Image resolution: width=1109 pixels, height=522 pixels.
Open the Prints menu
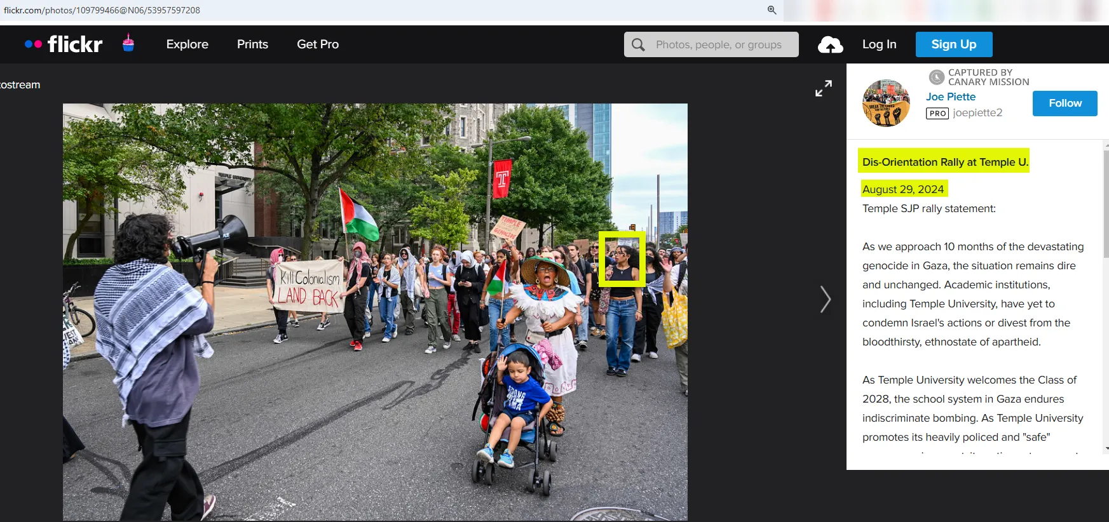[252, 44]
